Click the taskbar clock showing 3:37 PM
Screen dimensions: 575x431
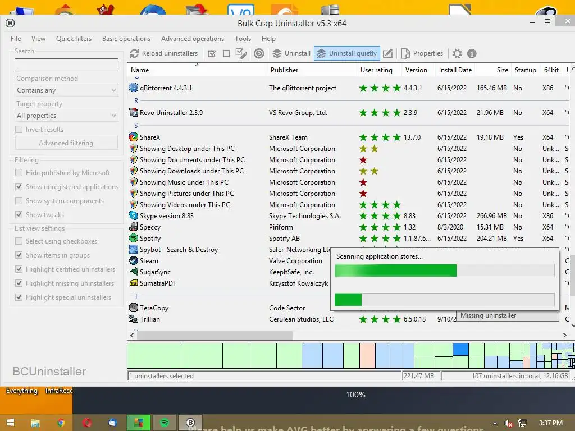pyautogui.click(x=550, y=423)
